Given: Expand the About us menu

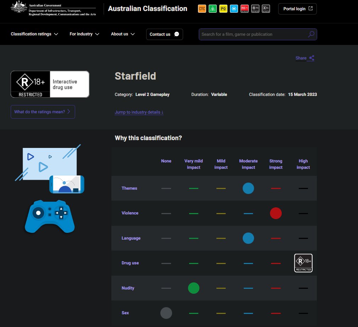Looking at the screenshot, I should [123, 34].
